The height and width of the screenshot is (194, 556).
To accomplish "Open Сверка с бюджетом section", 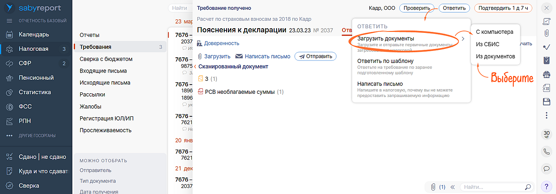I will [106, 59].
